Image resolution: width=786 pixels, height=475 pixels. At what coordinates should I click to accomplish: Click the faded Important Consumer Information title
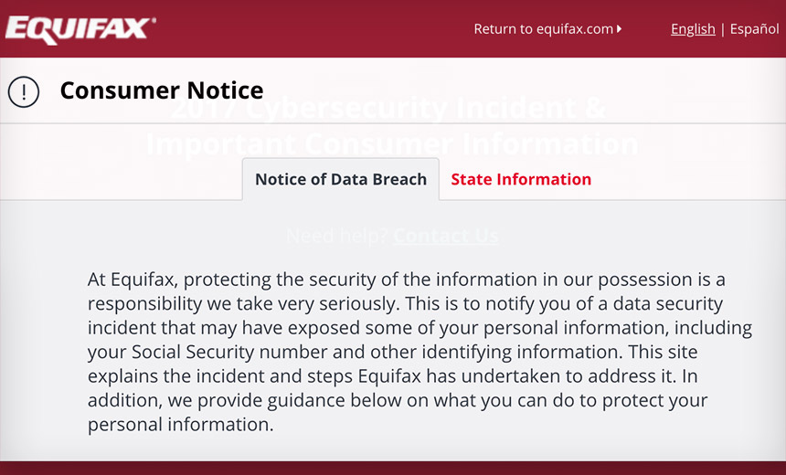391,145
